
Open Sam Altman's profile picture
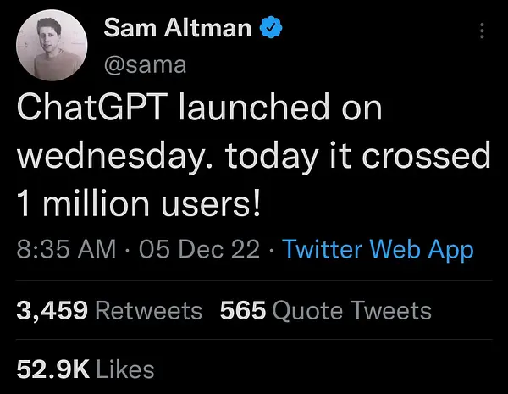(52, 45)
